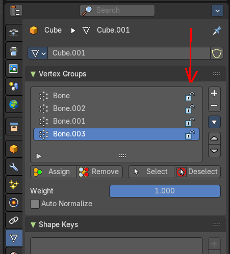Click the Deselect button

click(x=197, y=172)
